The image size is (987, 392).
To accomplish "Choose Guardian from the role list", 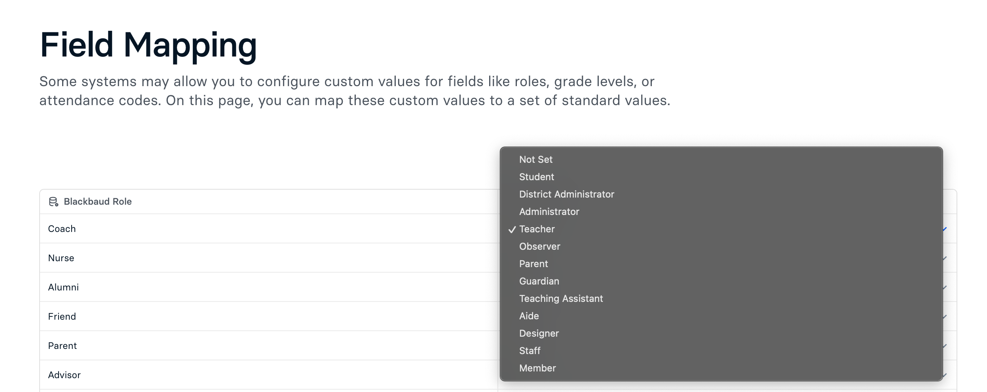I will coord(539,281).
